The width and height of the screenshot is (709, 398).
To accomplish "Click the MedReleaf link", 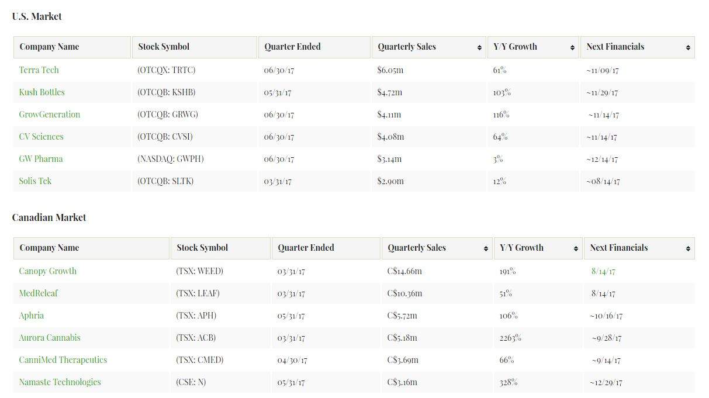I will pos(39,293).
